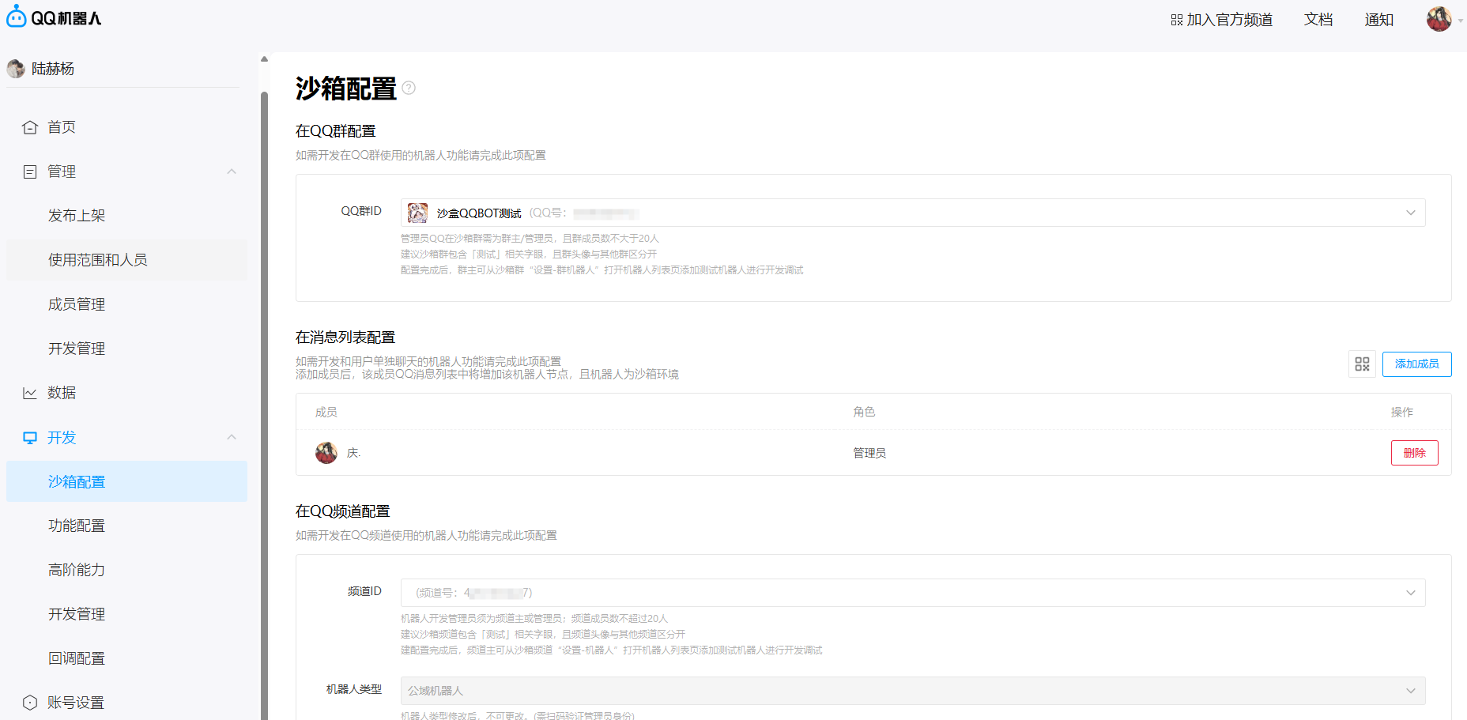This screenshot has height=720, width=1467.
Task: Click the 数据 chart icon in sidebar
Action: 30,393
